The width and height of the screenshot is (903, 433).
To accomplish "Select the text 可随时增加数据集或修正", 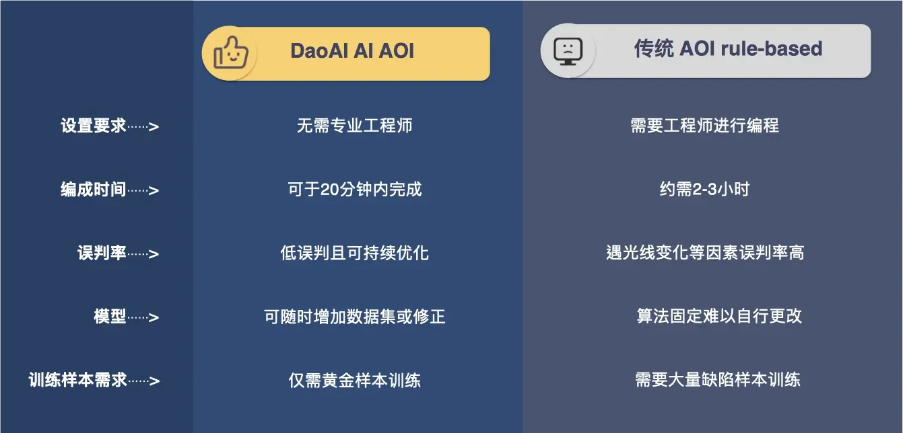I will coord(355,317).
